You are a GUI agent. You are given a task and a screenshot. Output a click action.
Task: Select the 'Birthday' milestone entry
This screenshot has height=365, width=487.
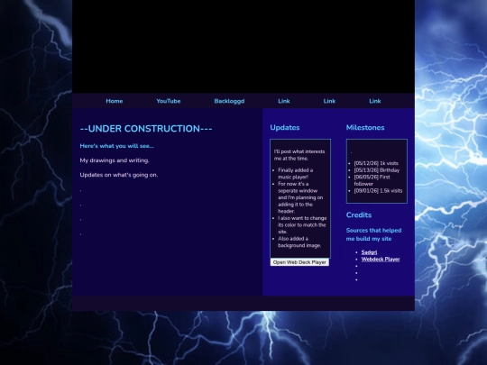[x=377, y=170]
